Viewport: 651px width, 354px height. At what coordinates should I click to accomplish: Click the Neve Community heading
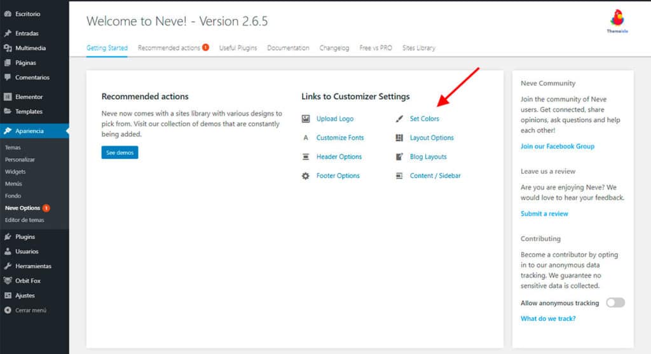tap(548, 83)
